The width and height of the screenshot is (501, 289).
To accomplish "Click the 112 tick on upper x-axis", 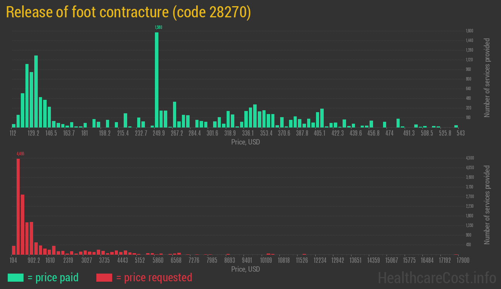I will tap(13, 133).
